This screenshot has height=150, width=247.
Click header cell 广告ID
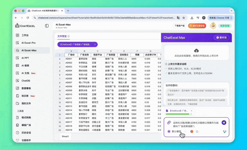click(x=71, y=55)
